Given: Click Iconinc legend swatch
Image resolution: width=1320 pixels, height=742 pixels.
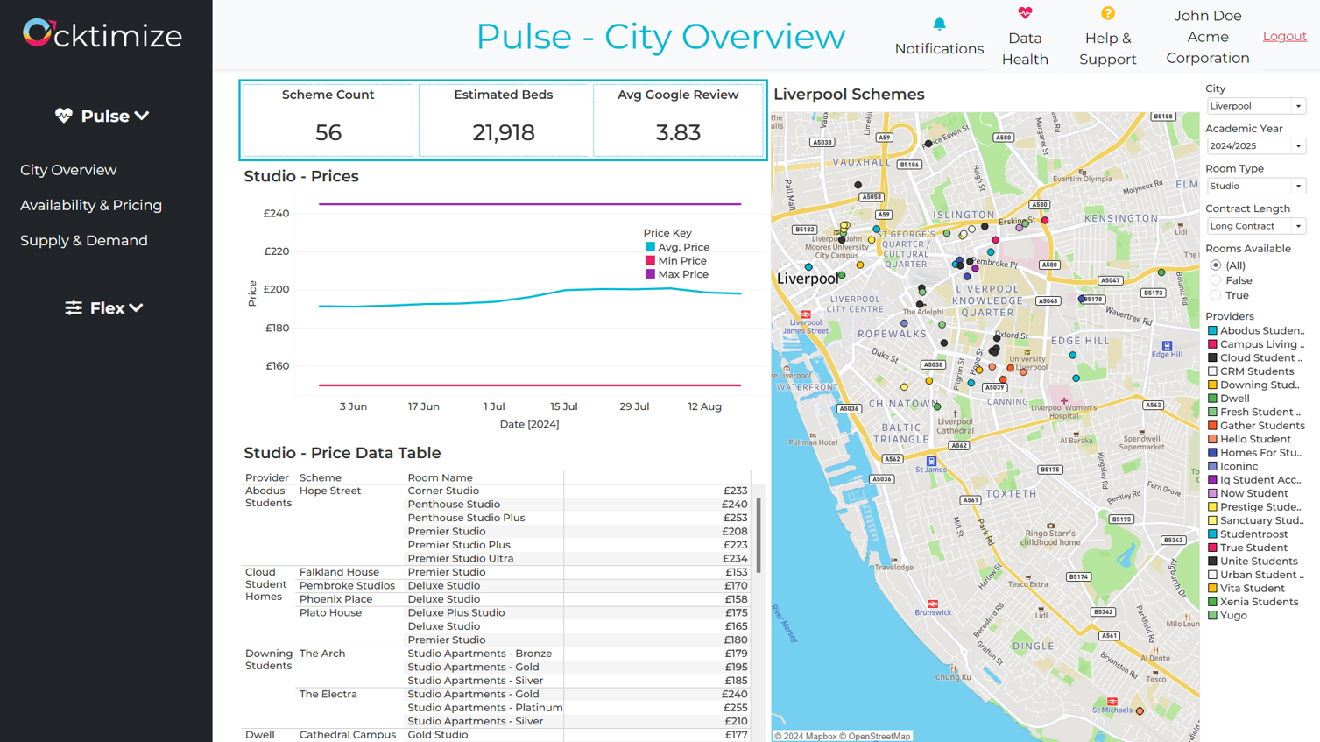Looking at the screenshot, I should pos(1212,466).
